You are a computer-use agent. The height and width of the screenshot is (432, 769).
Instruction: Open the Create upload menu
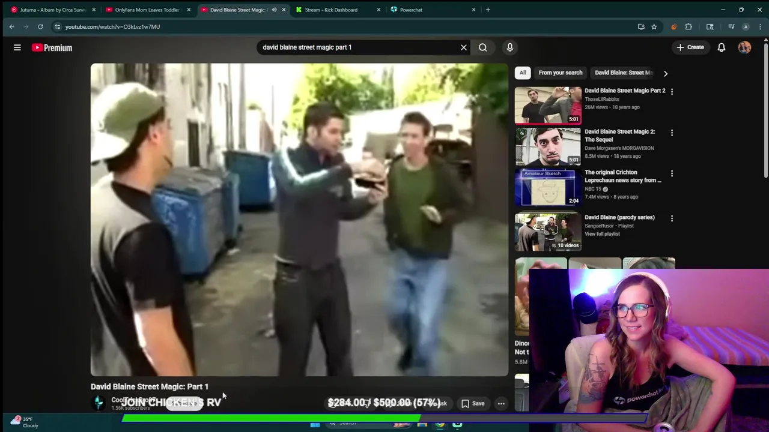point(690,47)
